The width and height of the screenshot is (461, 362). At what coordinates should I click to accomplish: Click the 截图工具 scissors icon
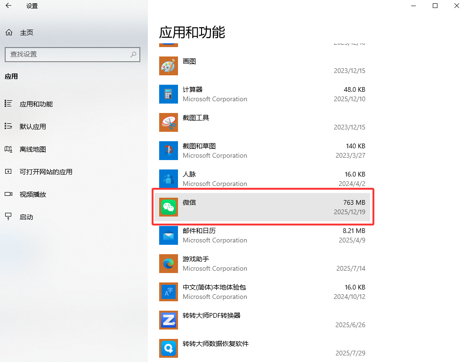(x=168, y=122)
